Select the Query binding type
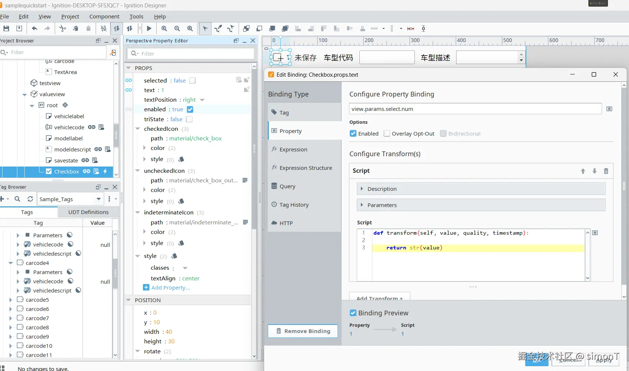Image resolution: width=629 pixels, height=371 pixels. tap(305, 186)
